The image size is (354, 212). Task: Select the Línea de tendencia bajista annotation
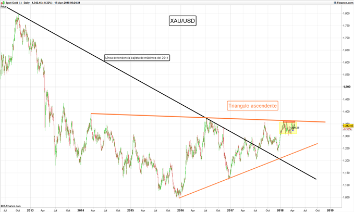point(137,58)
